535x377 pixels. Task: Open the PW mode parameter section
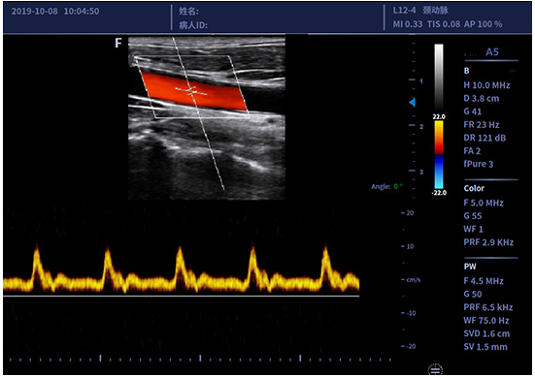click(470, 267)
